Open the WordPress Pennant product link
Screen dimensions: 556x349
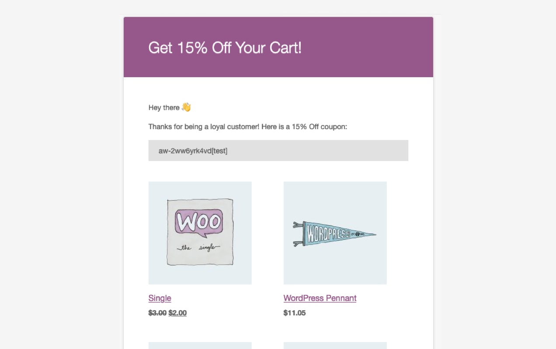[320, 298]
